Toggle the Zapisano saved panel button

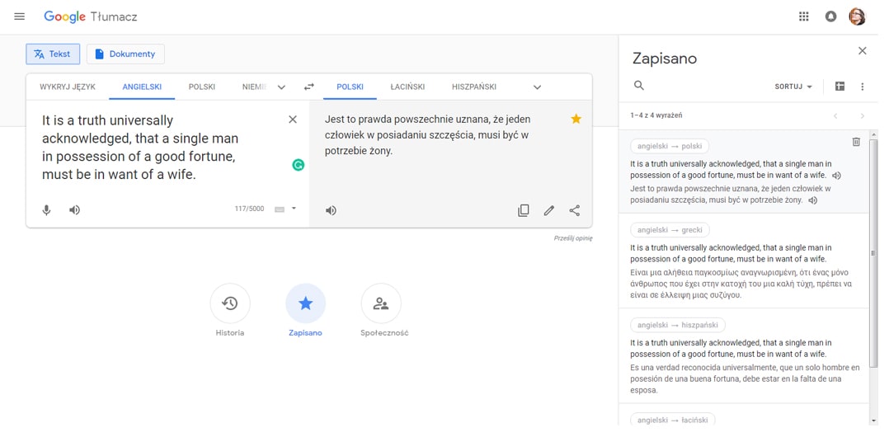306,303
